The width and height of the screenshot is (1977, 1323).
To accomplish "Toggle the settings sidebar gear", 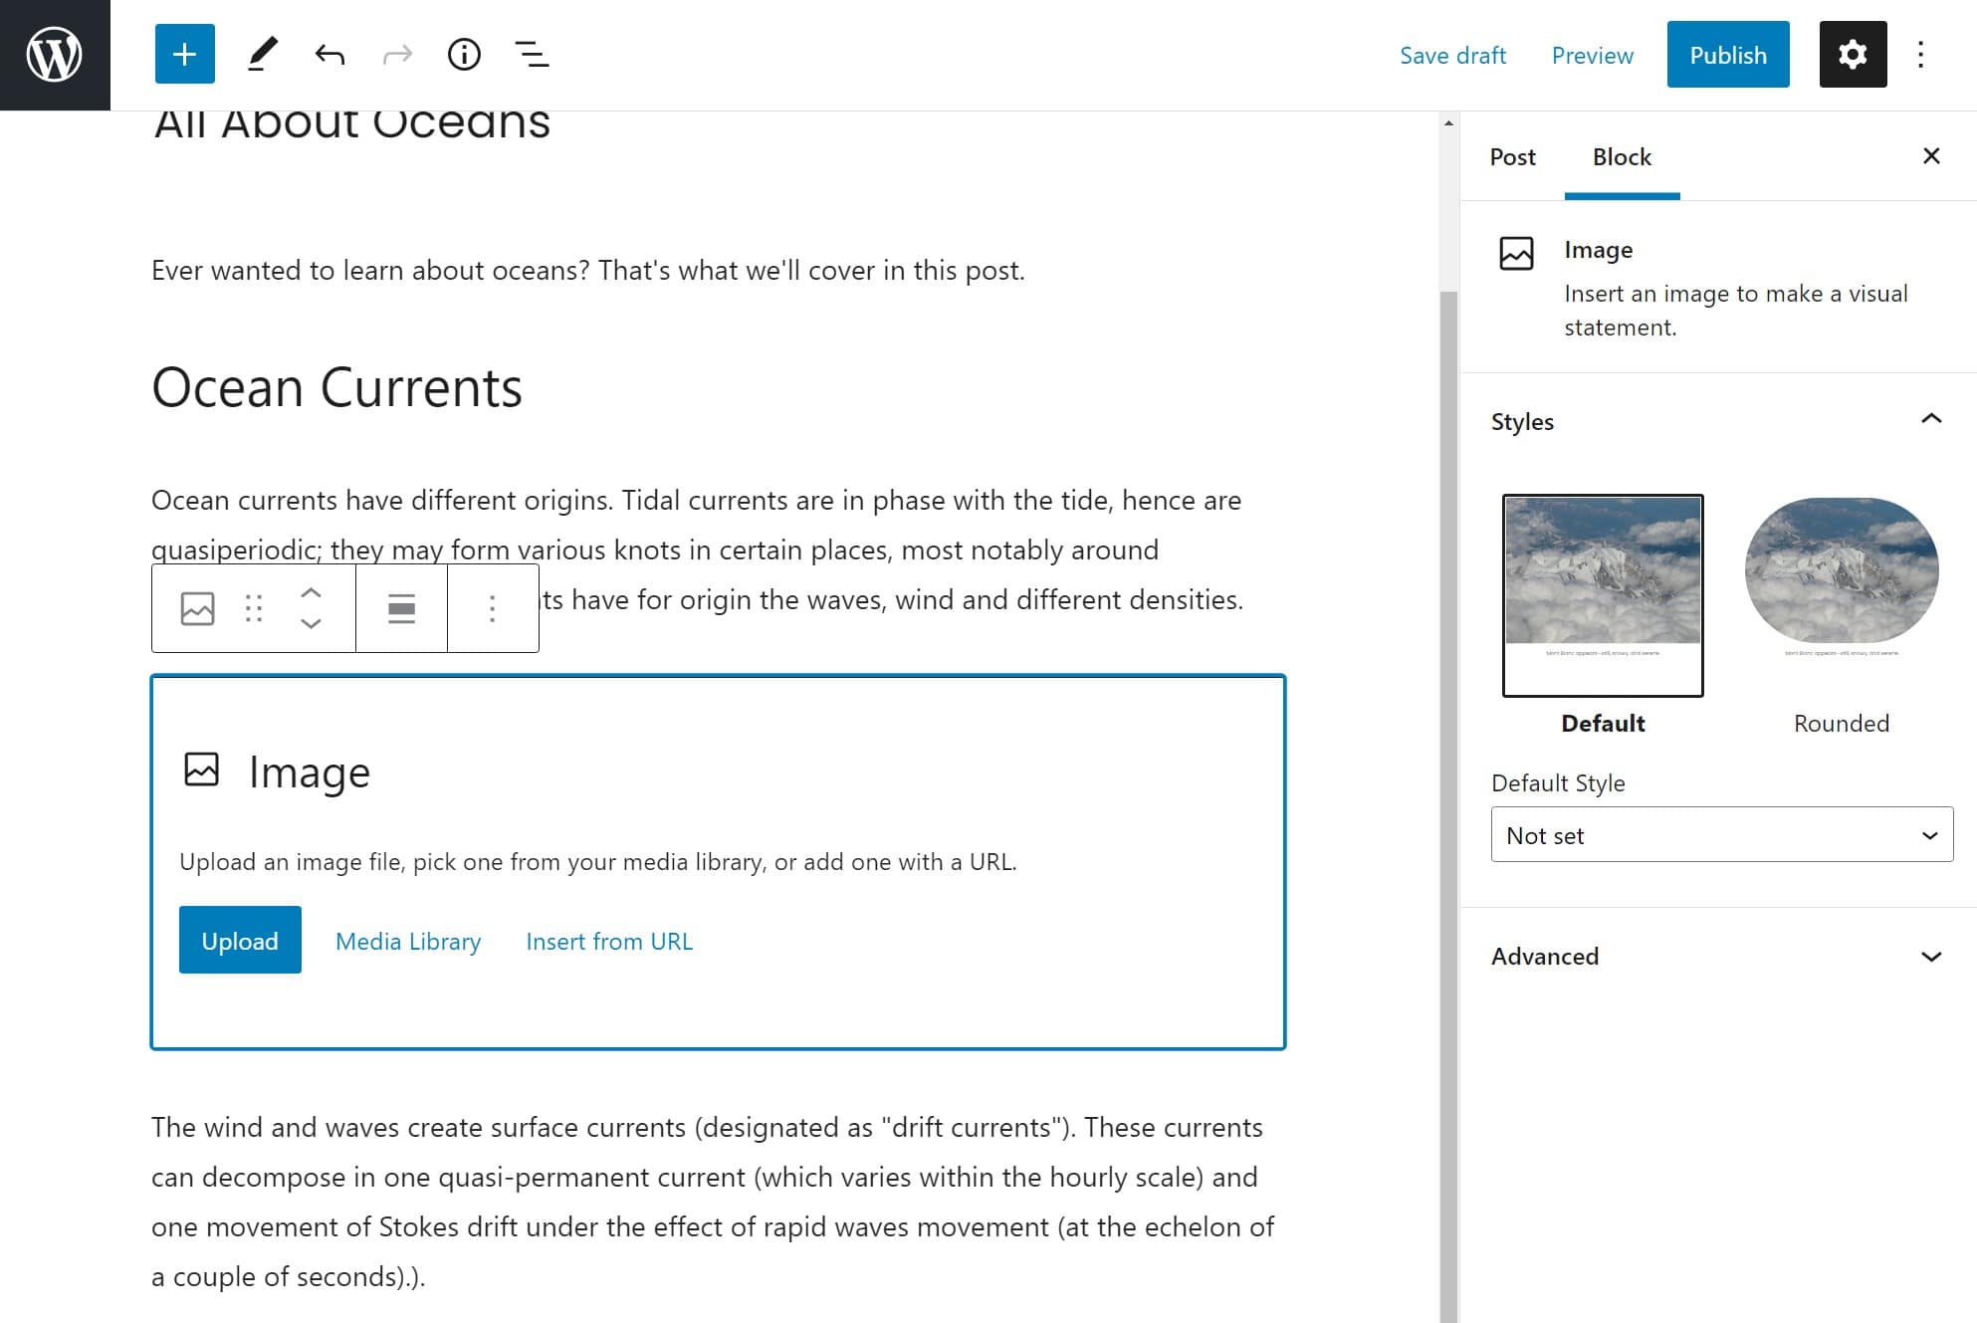I will pyautogui.click(x=1852, y=55).
